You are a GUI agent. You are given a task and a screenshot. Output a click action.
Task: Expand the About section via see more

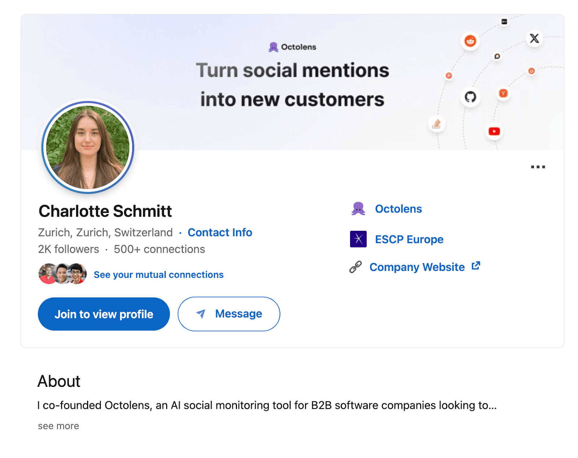[x=58, y=426]
